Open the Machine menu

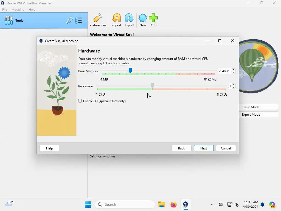click(x=18, y=10)
